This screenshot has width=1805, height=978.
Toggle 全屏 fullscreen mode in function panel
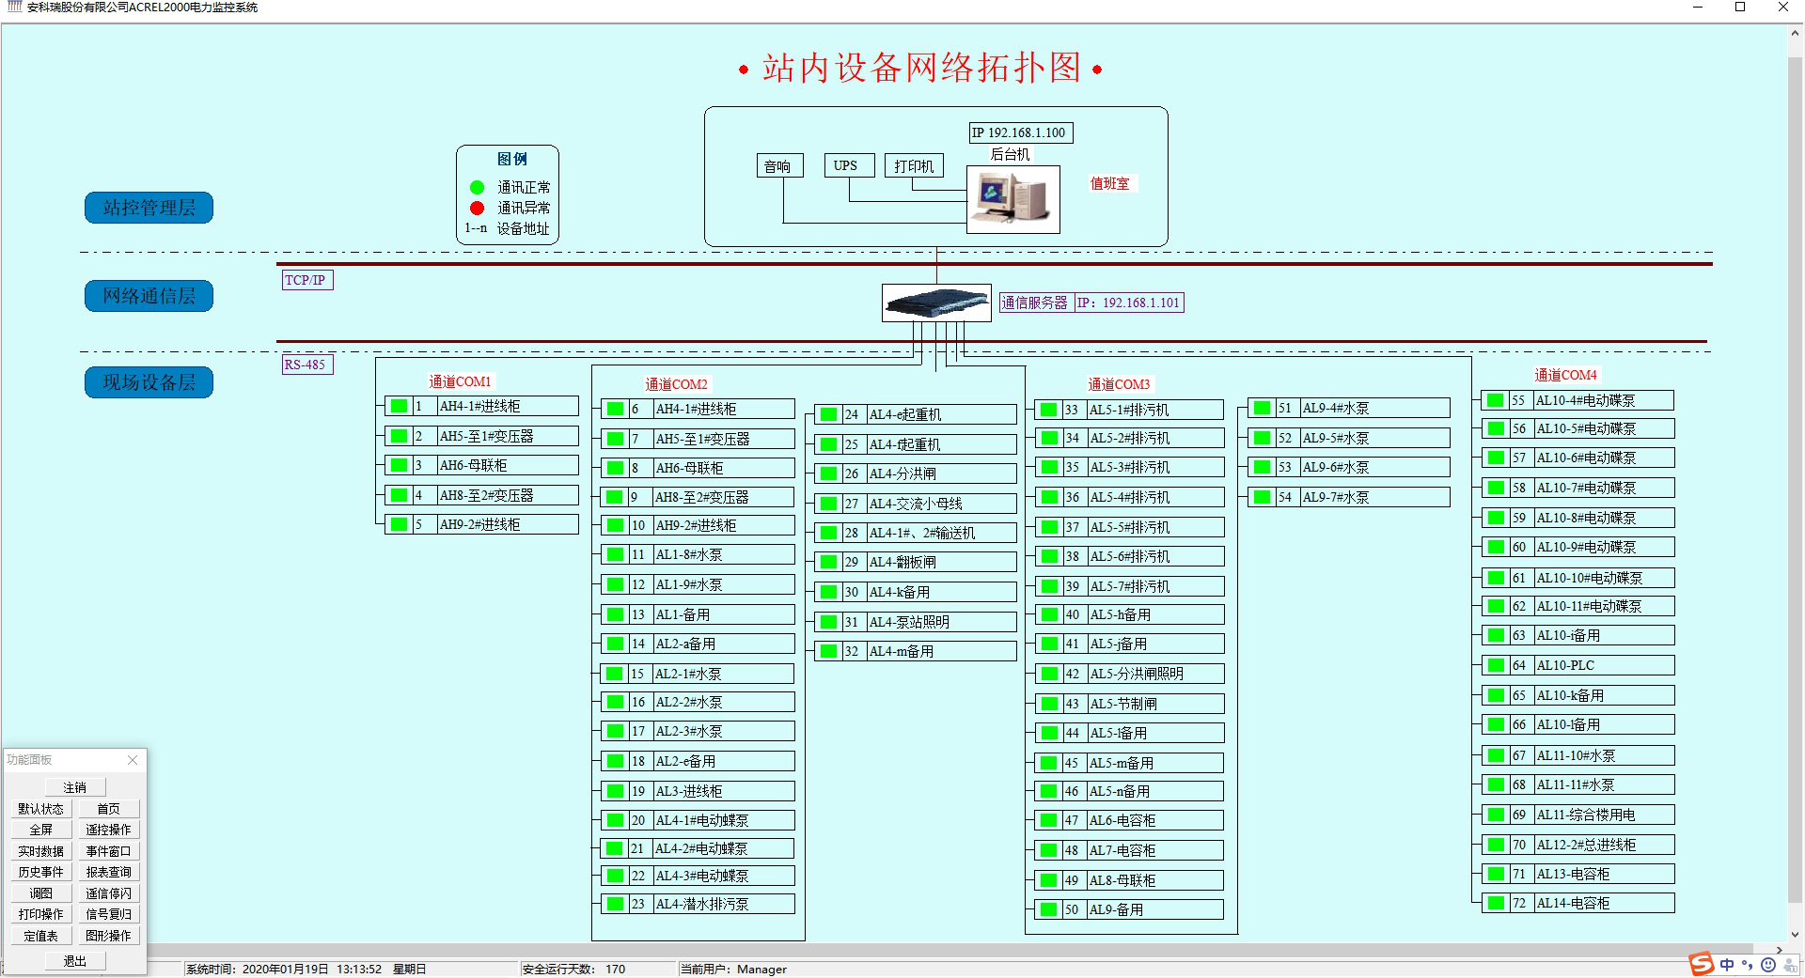[40, 830]
